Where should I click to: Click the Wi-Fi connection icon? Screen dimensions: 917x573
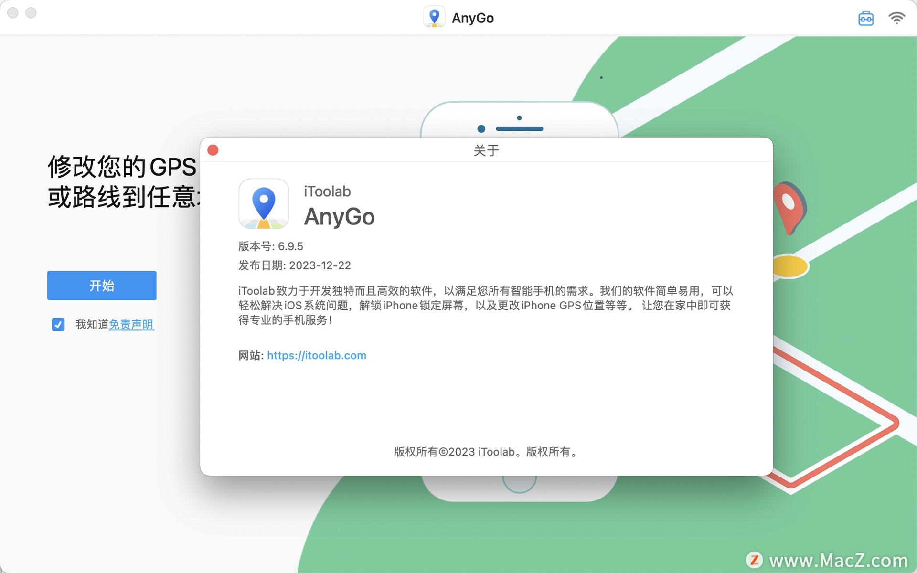tap(896, 18)
